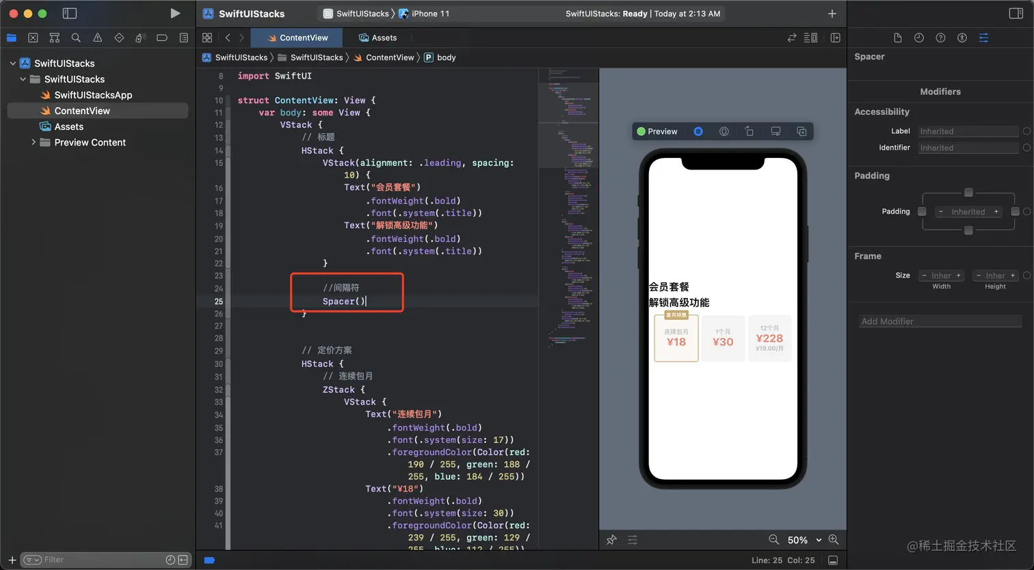
Task: Pin the preview canvas
Action: pyautogui.click(x=611, y=540)
